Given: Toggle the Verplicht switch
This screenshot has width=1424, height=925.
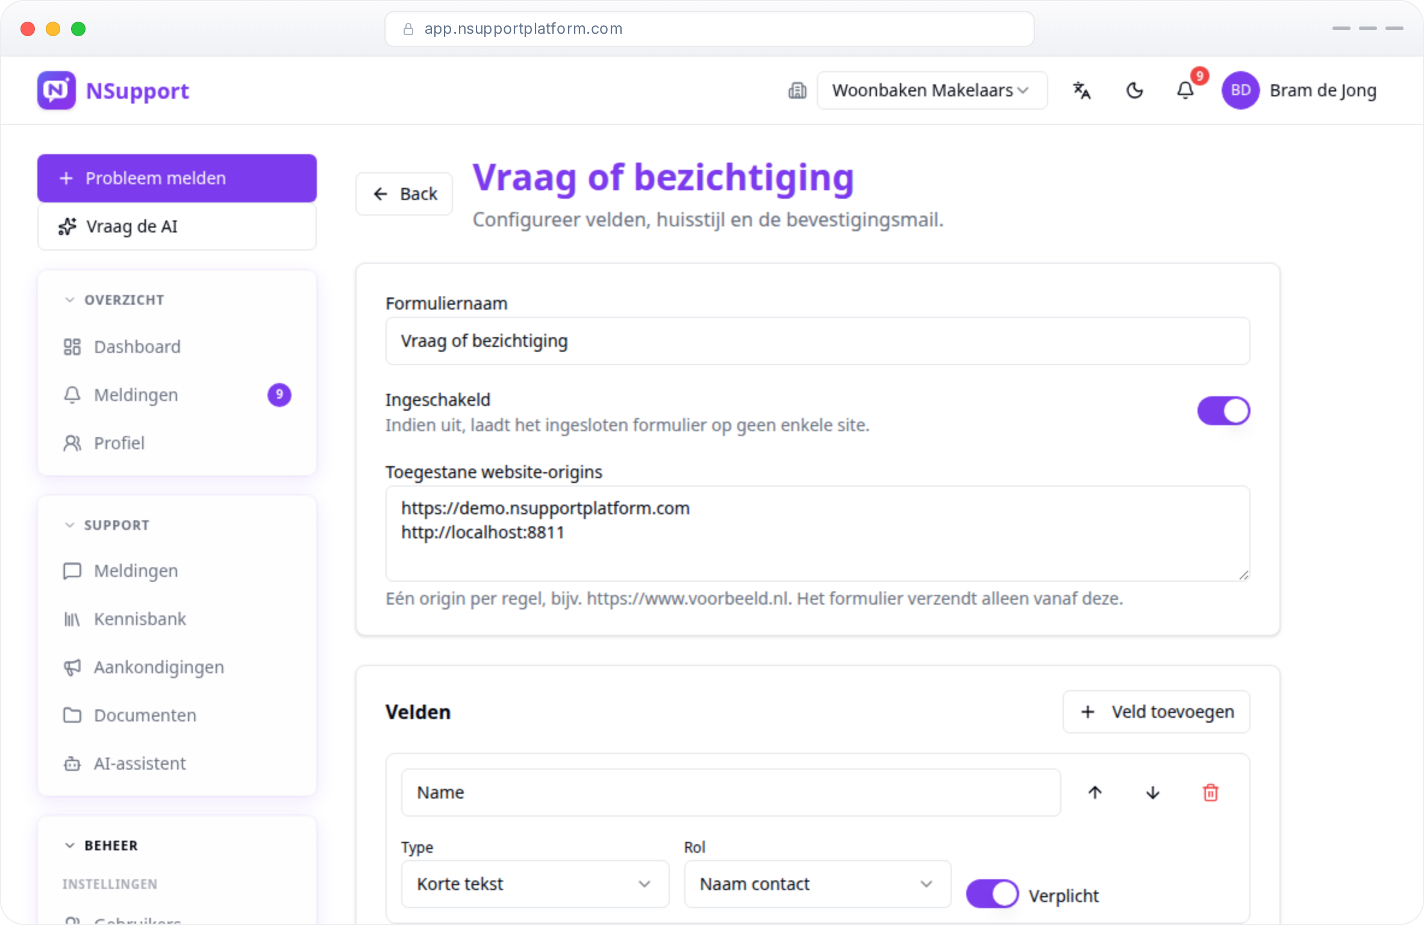Looking at the screenshot, I should (993, 894).
